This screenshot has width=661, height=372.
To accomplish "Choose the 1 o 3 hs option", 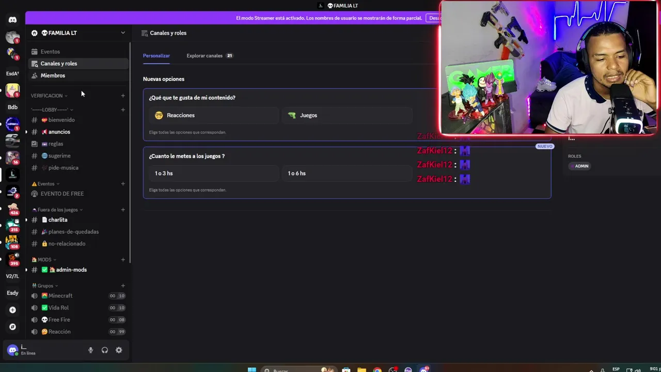I will coord(214,173).
